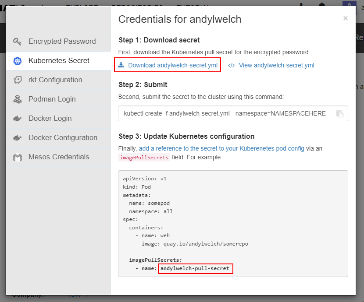The width and height of the screenshot is (364, 302).
Task: Click the key icon beside Encrypted Password
Action: (x=18, y=42)
